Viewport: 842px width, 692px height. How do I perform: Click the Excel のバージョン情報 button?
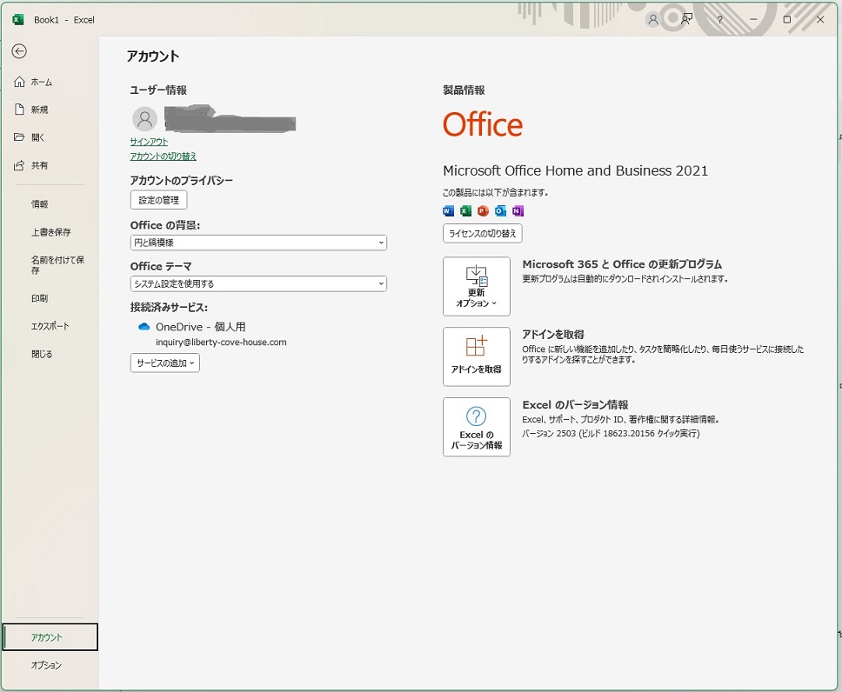click(477, 427)
